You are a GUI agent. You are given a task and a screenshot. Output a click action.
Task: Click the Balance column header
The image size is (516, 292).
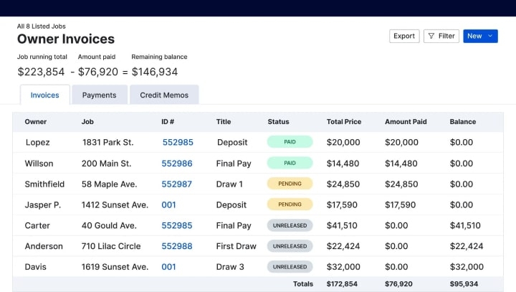463,122
